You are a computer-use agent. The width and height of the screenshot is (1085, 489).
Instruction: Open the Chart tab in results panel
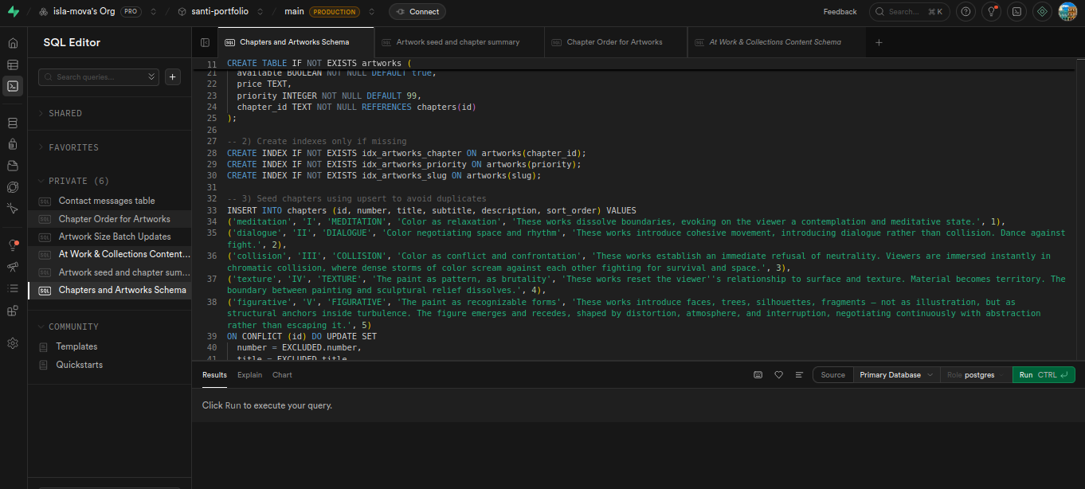point(282,374)
